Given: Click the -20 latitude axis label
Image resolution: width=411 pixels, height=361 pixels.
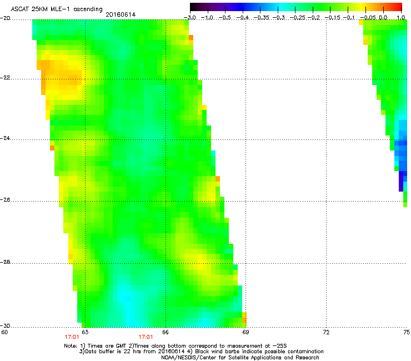Looking at the screenshot, I should click(x=5, y=18).
